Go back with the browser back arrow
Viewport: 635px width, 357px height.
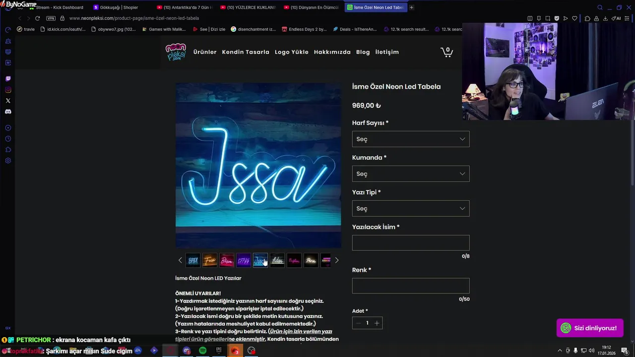coord(20,18)
